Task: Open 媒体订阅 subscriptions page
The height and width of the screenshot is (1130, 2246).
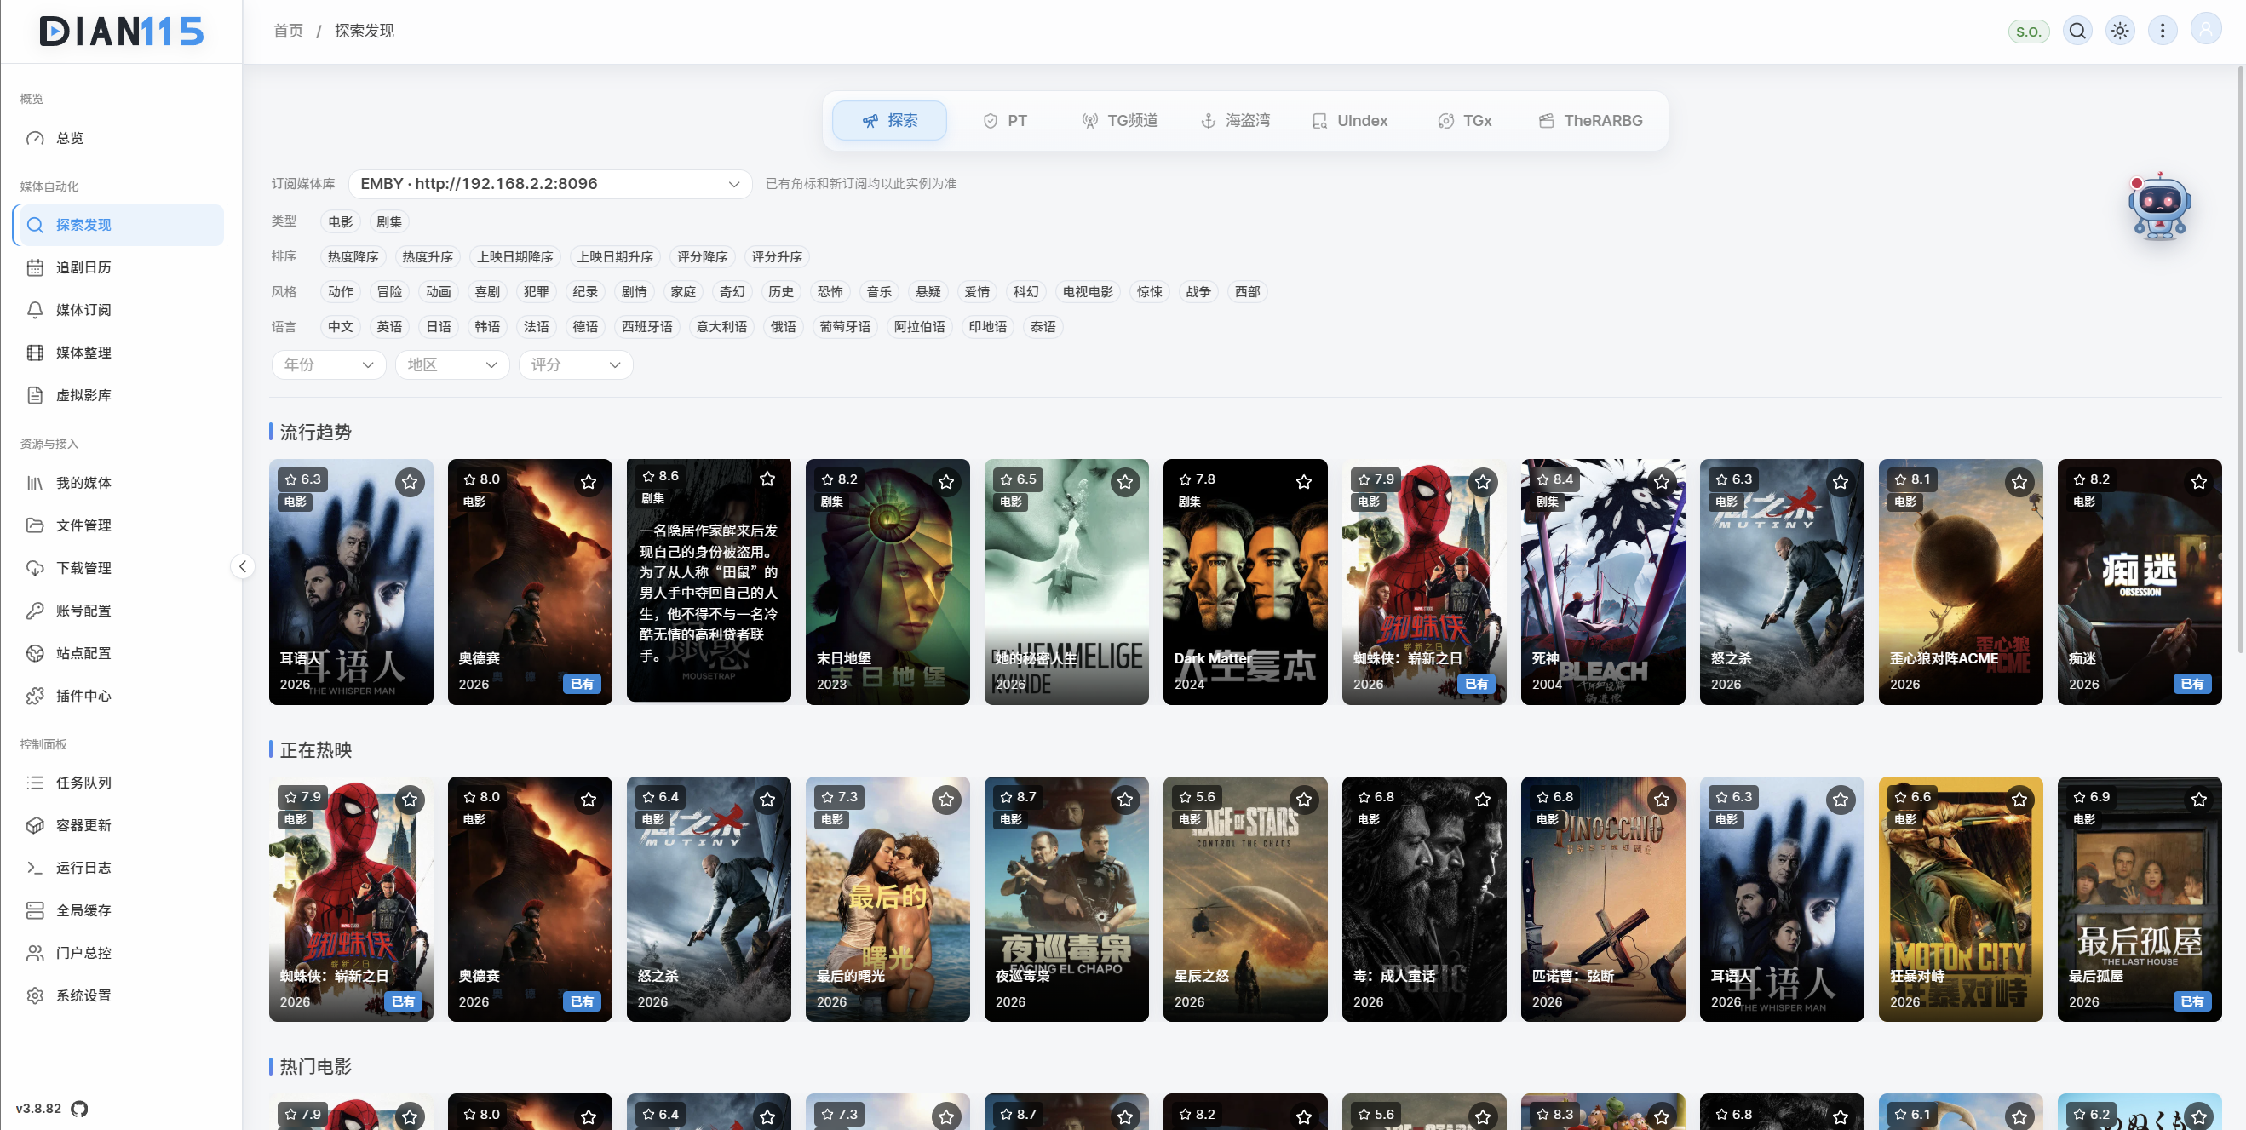Action: point(118,311)
